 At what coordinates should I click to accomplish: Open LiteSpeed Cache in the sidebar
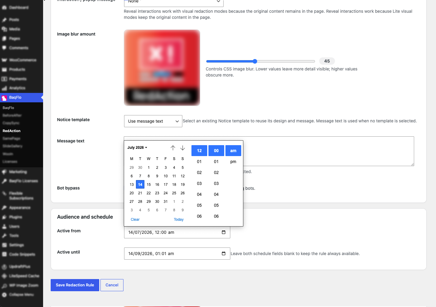24,276
